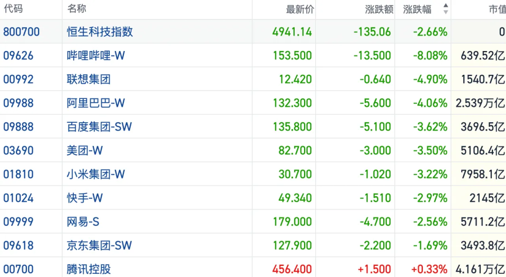Sort by the 涨跌幅 column arrows
506x277 pixels.
[x=446, y=9]
